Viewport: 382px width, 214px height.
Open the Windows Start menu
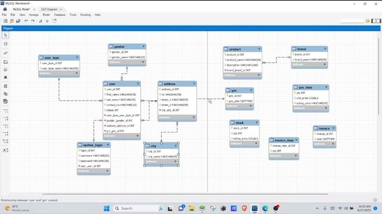click(x=106, y=209)
